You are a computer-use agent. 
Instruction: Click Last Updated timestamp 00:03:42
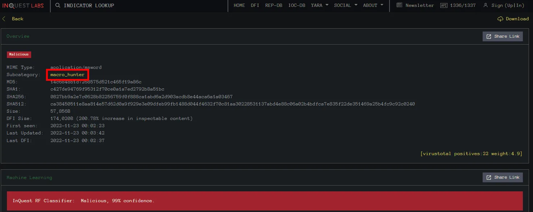[x=77, y=133]
